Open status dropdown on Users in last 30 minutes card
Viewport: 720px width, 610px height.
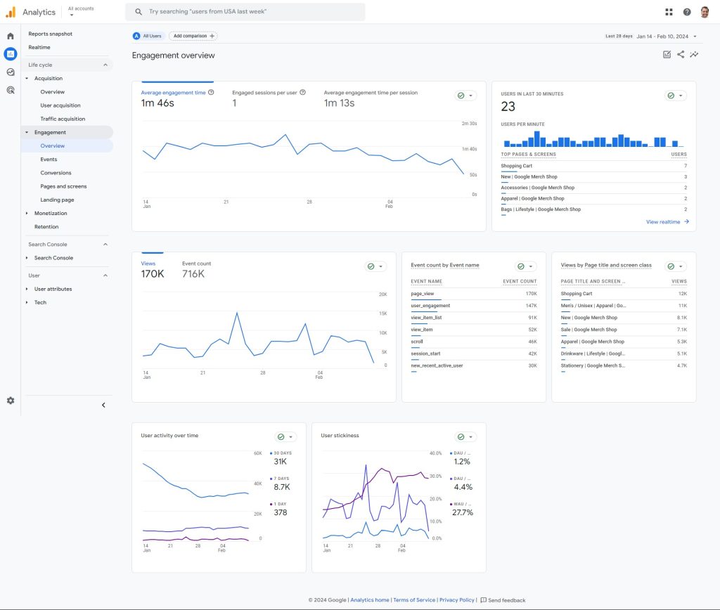click(x=676, y=96)
